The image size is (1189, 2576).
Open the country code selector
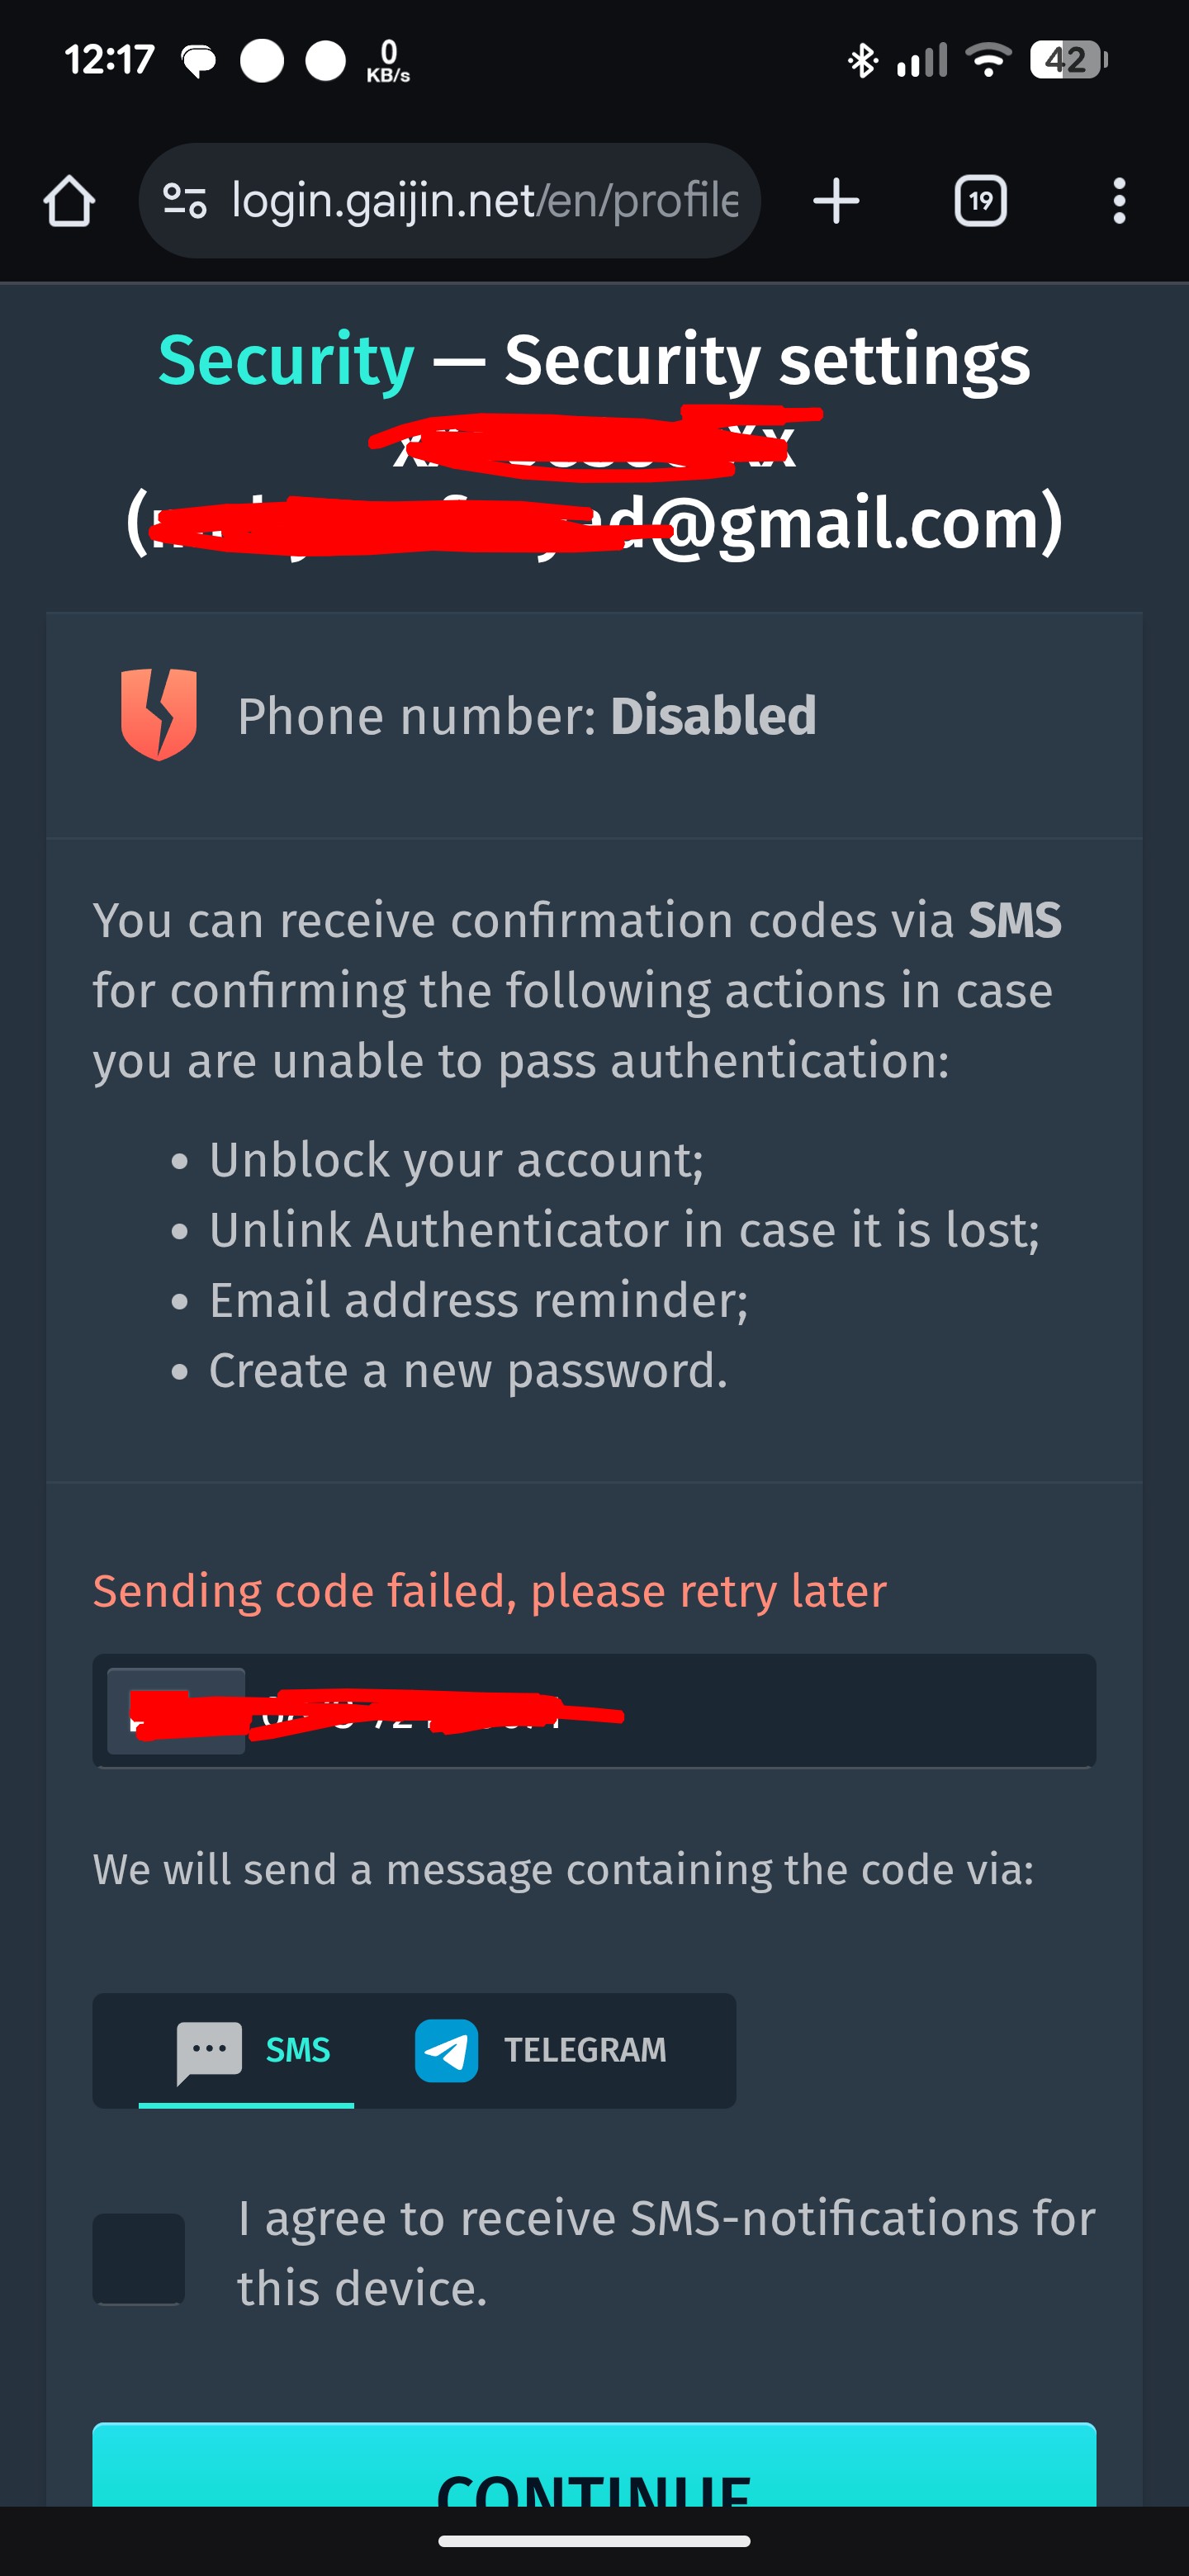[x=176, y=1711]
